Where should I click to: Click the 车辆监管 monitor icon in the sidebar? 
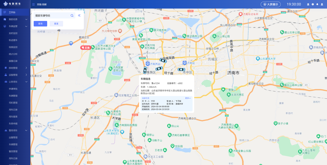coord(5,26)
